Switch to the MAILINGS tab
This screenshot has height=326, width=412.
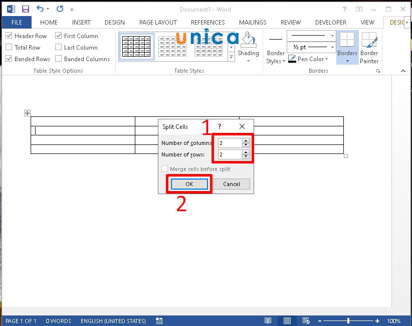pos(253,23)
